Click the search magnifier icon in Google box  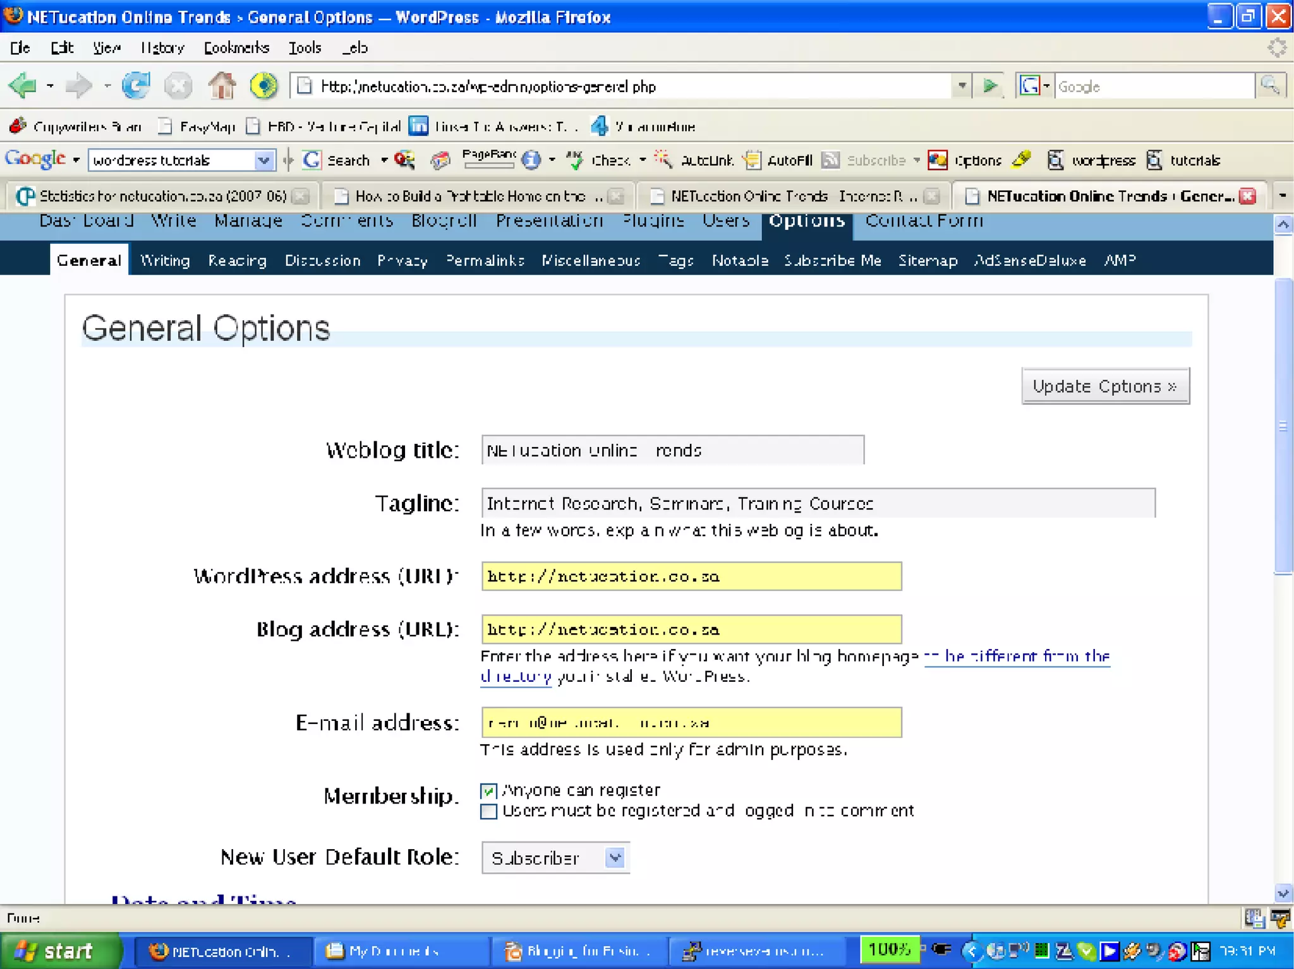point(1270,86)
